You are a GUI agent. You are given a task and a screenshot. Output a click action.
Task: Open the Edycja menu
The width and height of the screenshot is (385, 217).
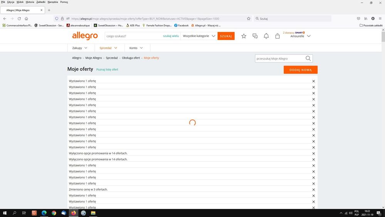[x=10, y=2]
